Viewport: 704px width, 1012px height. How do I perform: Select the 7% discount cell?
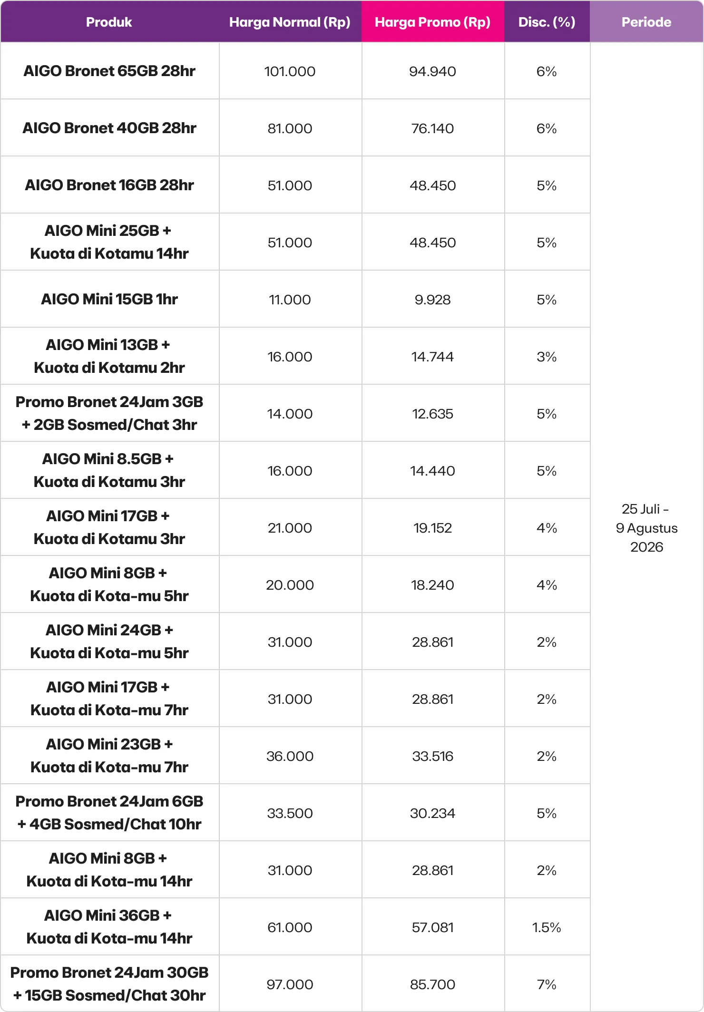coord(547,984)
